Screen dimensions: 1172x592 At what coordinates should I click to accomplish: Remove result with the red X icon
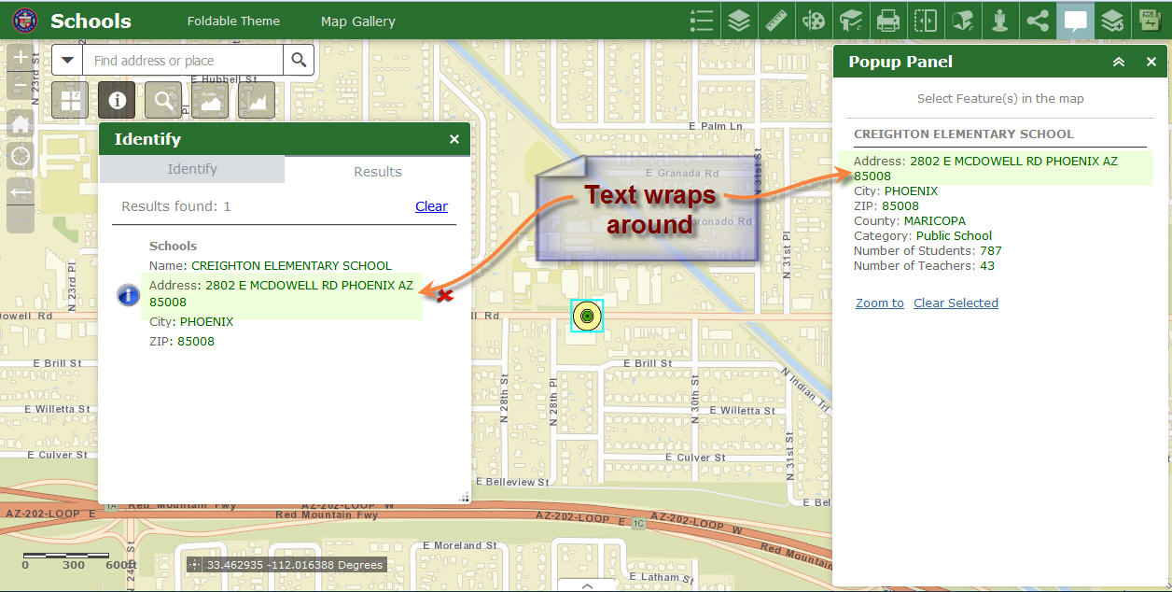(x=446, y=295)
